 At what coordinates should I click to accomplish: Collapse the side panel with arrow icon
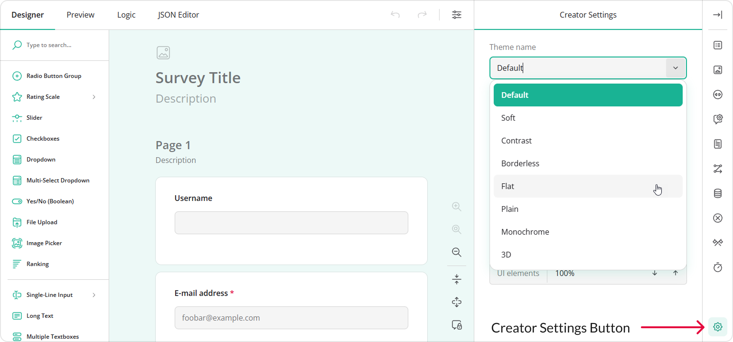718,15
